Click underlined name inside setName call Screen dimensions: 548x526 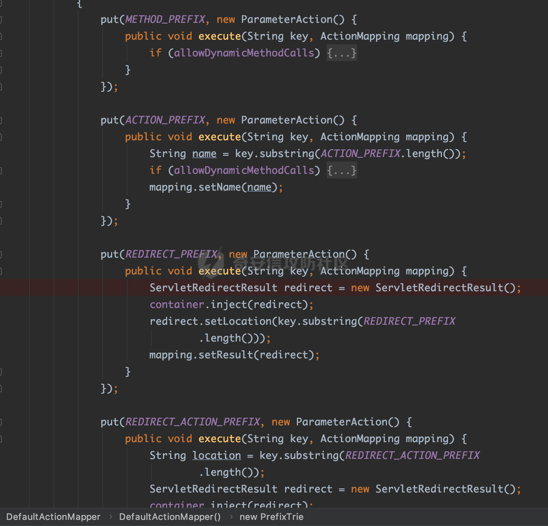coord(259,187)
